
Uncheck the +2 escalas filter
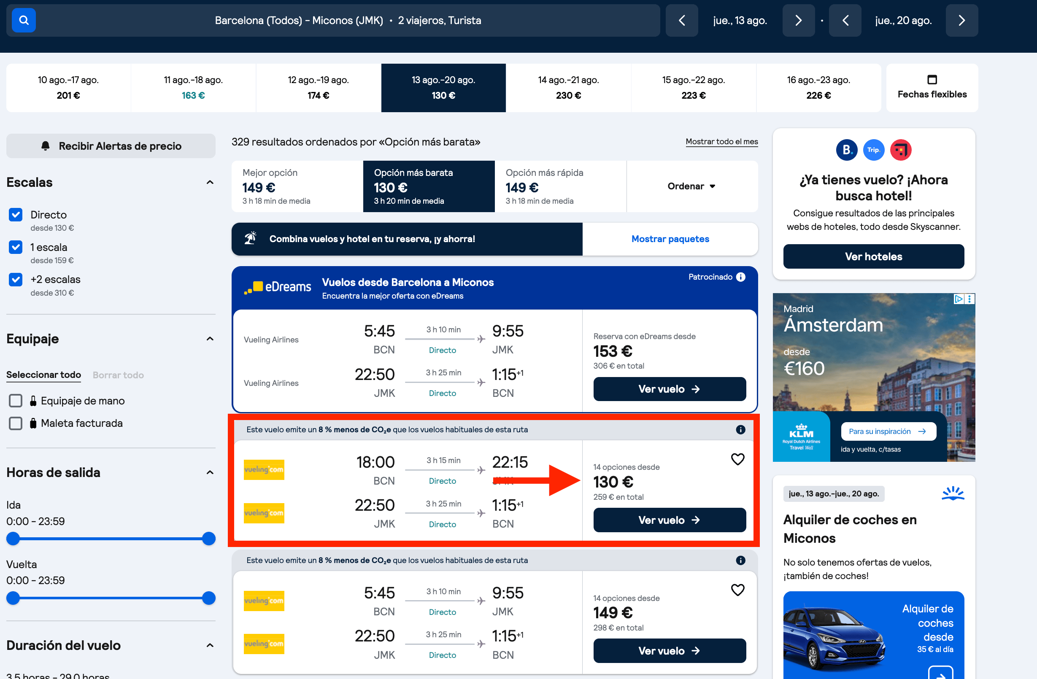pos(16,279)
